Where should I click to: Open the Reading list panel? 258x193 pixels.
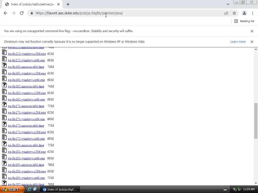pos(244,21)
